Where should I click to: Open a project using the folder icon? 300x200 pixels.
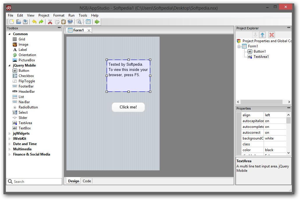[19, 22]
